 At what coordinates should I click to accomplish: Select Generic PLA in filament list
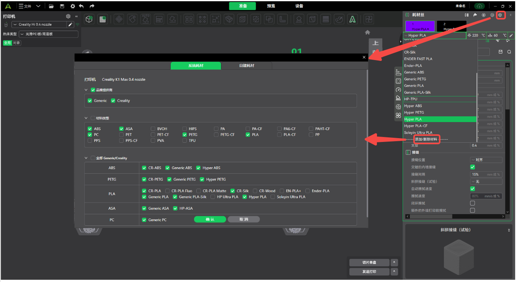pyautogui.click(x=440, y=86)
